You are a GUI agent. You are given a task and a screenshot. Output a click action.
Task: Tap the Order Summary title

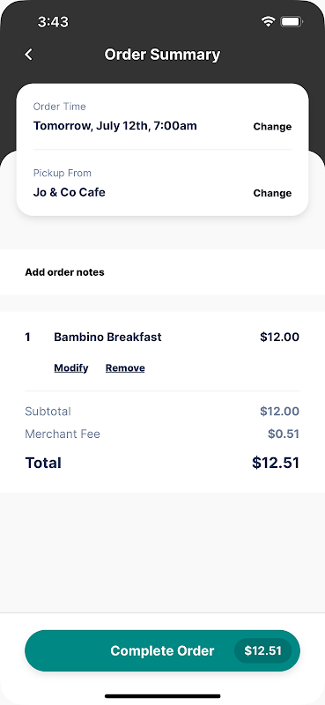pyautogui.click(x=162, y=55)
